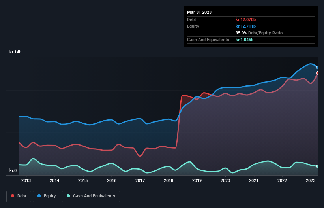Click the 95.0% Debt/Equity Ratio text

(259, 33)
